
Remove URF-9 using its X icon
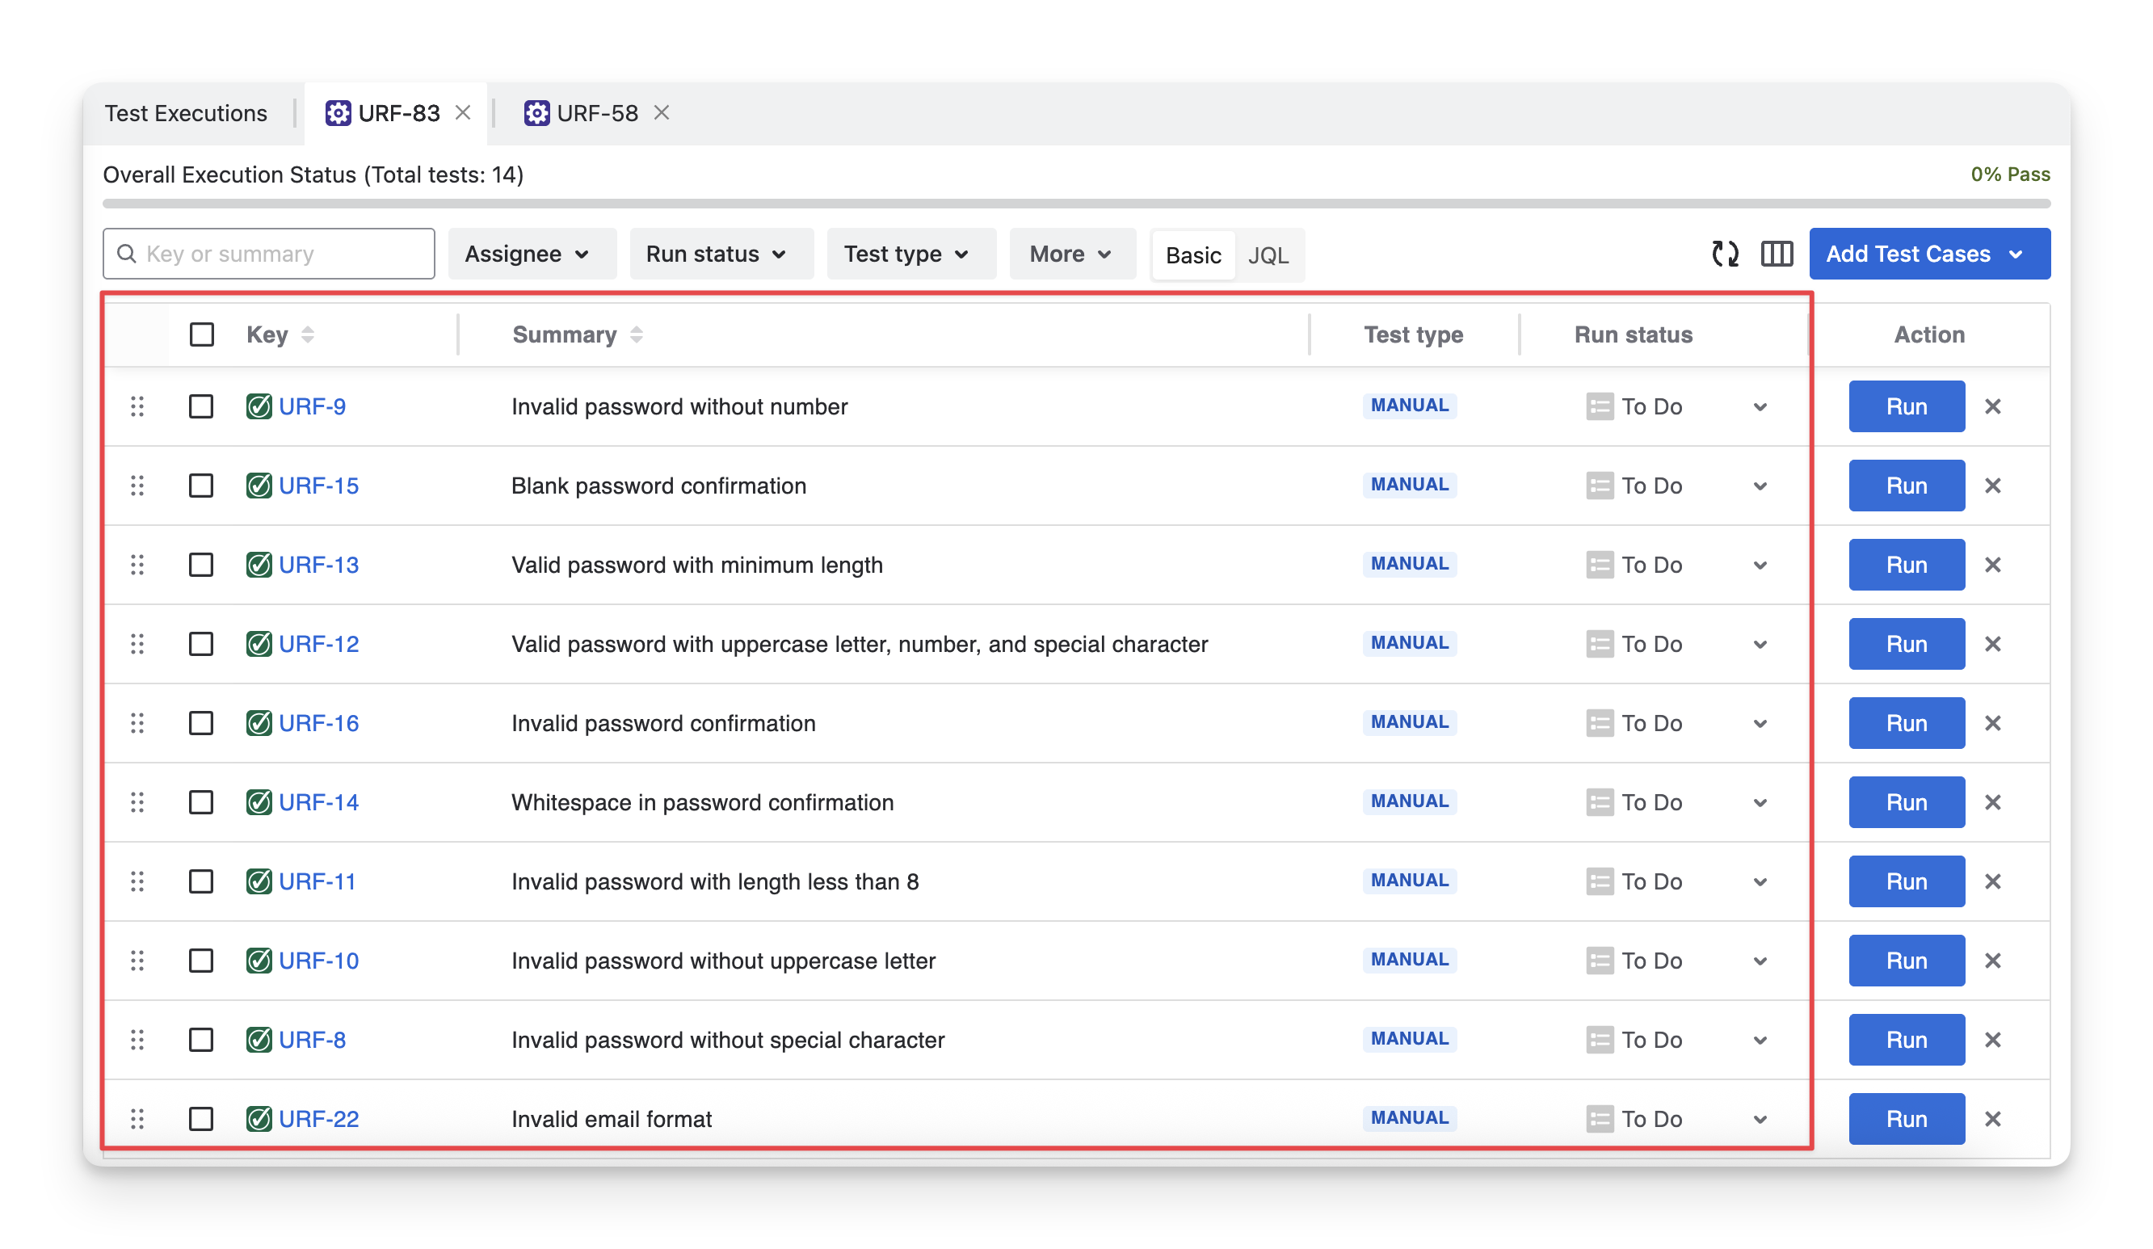(x=1992, y=406)
